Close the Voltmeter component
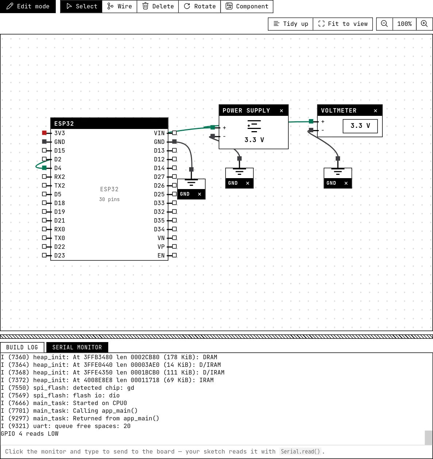This screenshot has width=433, height=459. pyautogui.click(x=375, y=111)
